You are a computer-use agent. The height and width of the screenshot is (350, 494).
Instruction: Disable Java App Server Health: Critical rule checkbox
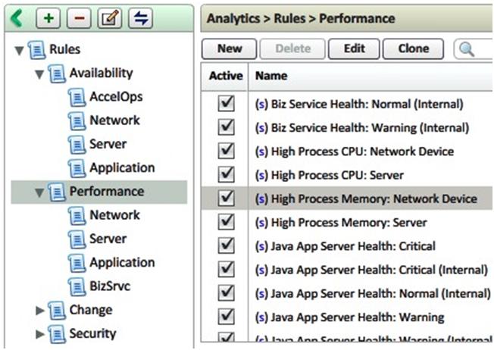pyautogui.click(x=226, y=246)
